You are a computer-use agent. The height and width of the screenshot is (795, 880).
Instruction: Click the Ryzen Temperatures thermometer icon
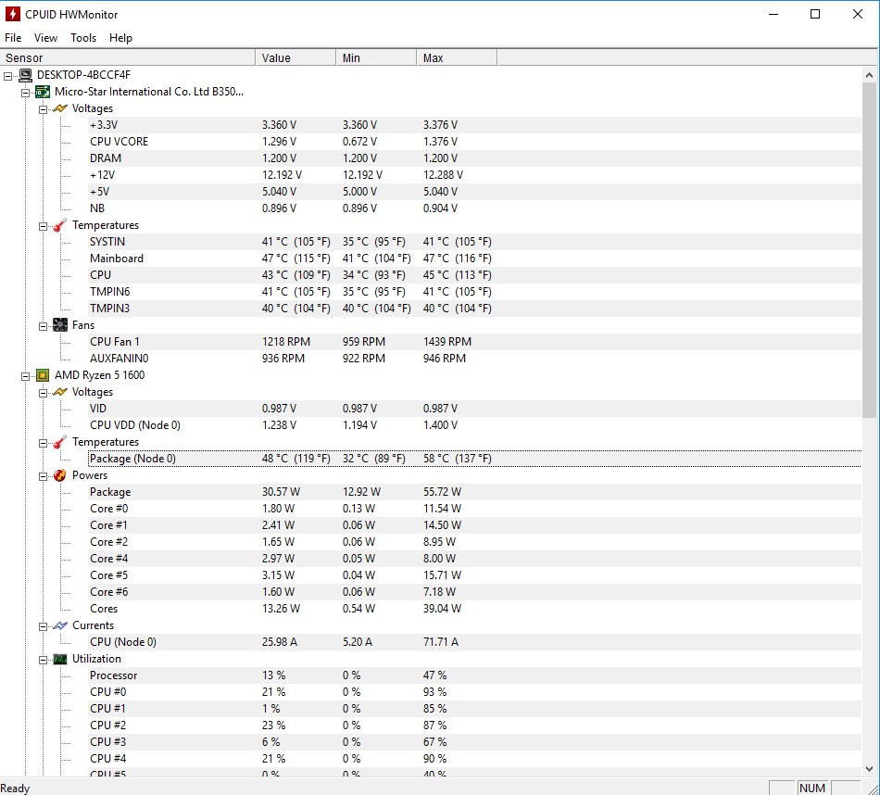[x=60, y=442]
